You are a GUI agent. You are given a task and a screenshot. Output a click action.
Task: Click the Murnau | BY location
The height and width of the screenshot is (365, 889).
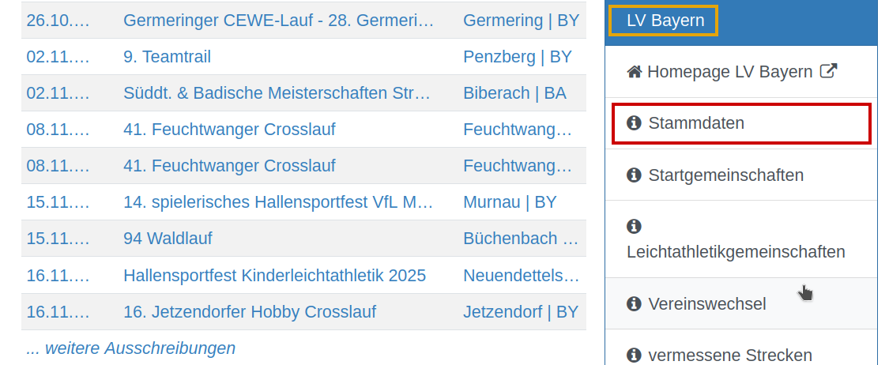coord(510,202)
